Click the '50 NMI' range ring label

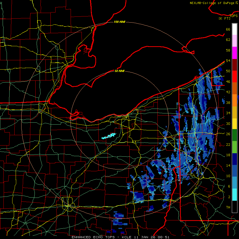(119, 71)
